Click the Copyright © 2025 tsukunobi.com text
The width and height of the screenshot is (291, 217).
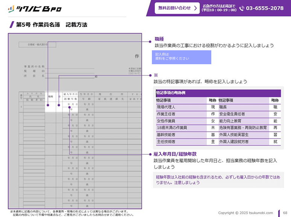tap(246, 213)
